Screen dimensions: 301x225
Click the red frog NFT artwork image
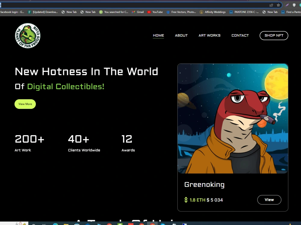(233, 118)
